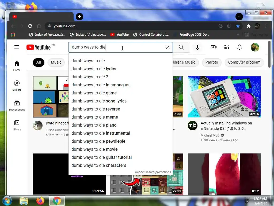This screenshot has width=274, height=206.
Task: Select the Computer program filter chip
Action: pos(244,62)
